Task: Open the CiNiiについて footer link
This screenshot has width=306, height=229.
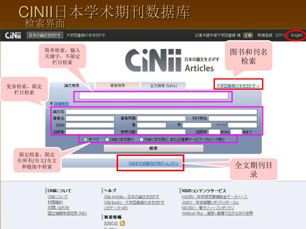Action: [x=58, y=197]
